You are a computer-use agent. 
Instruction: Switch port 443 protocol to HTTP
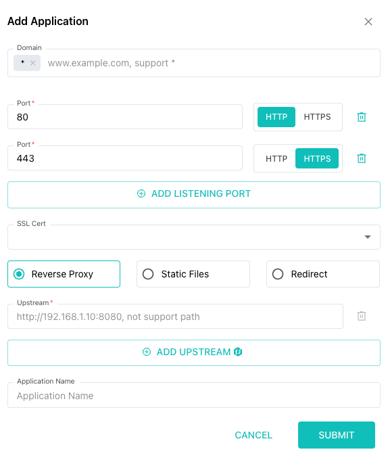coord(276,158)
